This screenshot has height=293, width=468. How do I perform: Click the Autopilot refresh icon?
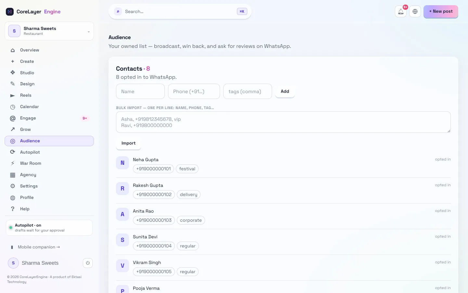[13, 152]
